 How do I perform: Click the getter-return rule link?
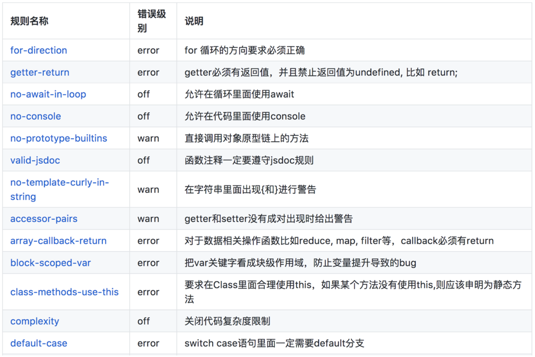(x=40, y=72)
